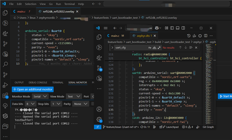Open Copilot dropdown chevron in front window
Viewport: 232px width, 140px height.
click(x=160, y=28)
